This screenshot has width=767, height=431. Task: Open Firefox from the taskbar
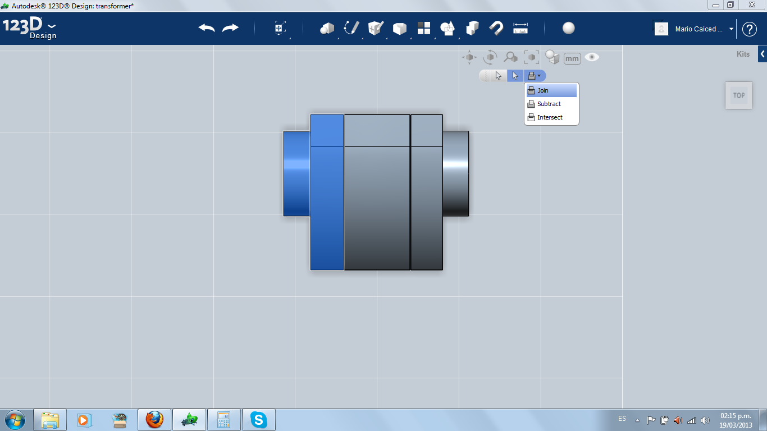(154, 420)
